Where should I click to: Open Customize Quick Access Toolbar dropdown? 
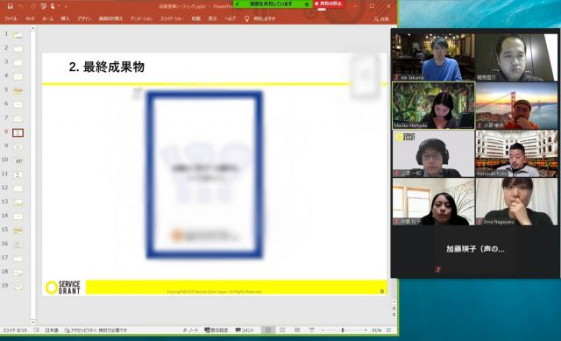point(66,6)
